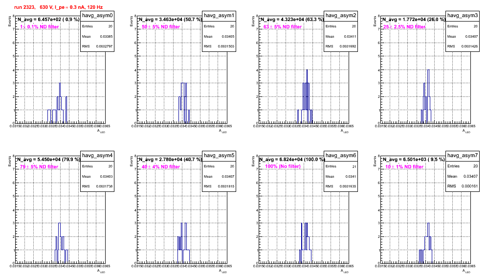This screenshot has width=487, height=280.
Task: Click the 25± 2.5% ND filter label
Action: 404,27
